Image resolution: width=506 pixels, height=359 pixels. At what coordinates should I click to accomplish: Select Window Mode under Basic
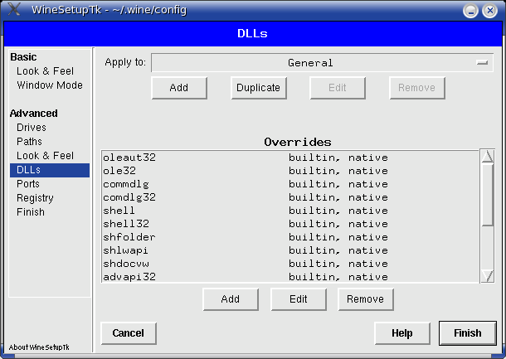[x=49, y=85]
